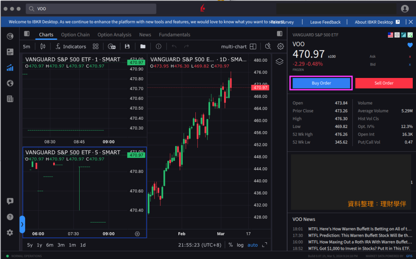
Task: Click the save chart floppy disk icon
Action: [x=127, y=47]
